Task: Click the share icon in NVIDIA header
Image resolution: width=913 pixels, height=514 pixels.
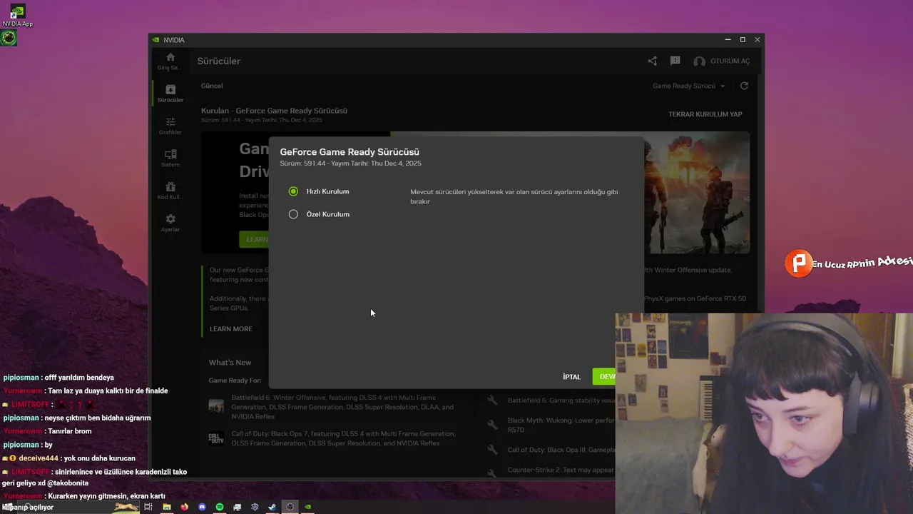Action: [x=652, y=61]
